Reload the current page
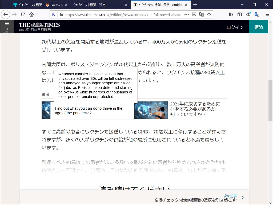 (x=23, y=14)
